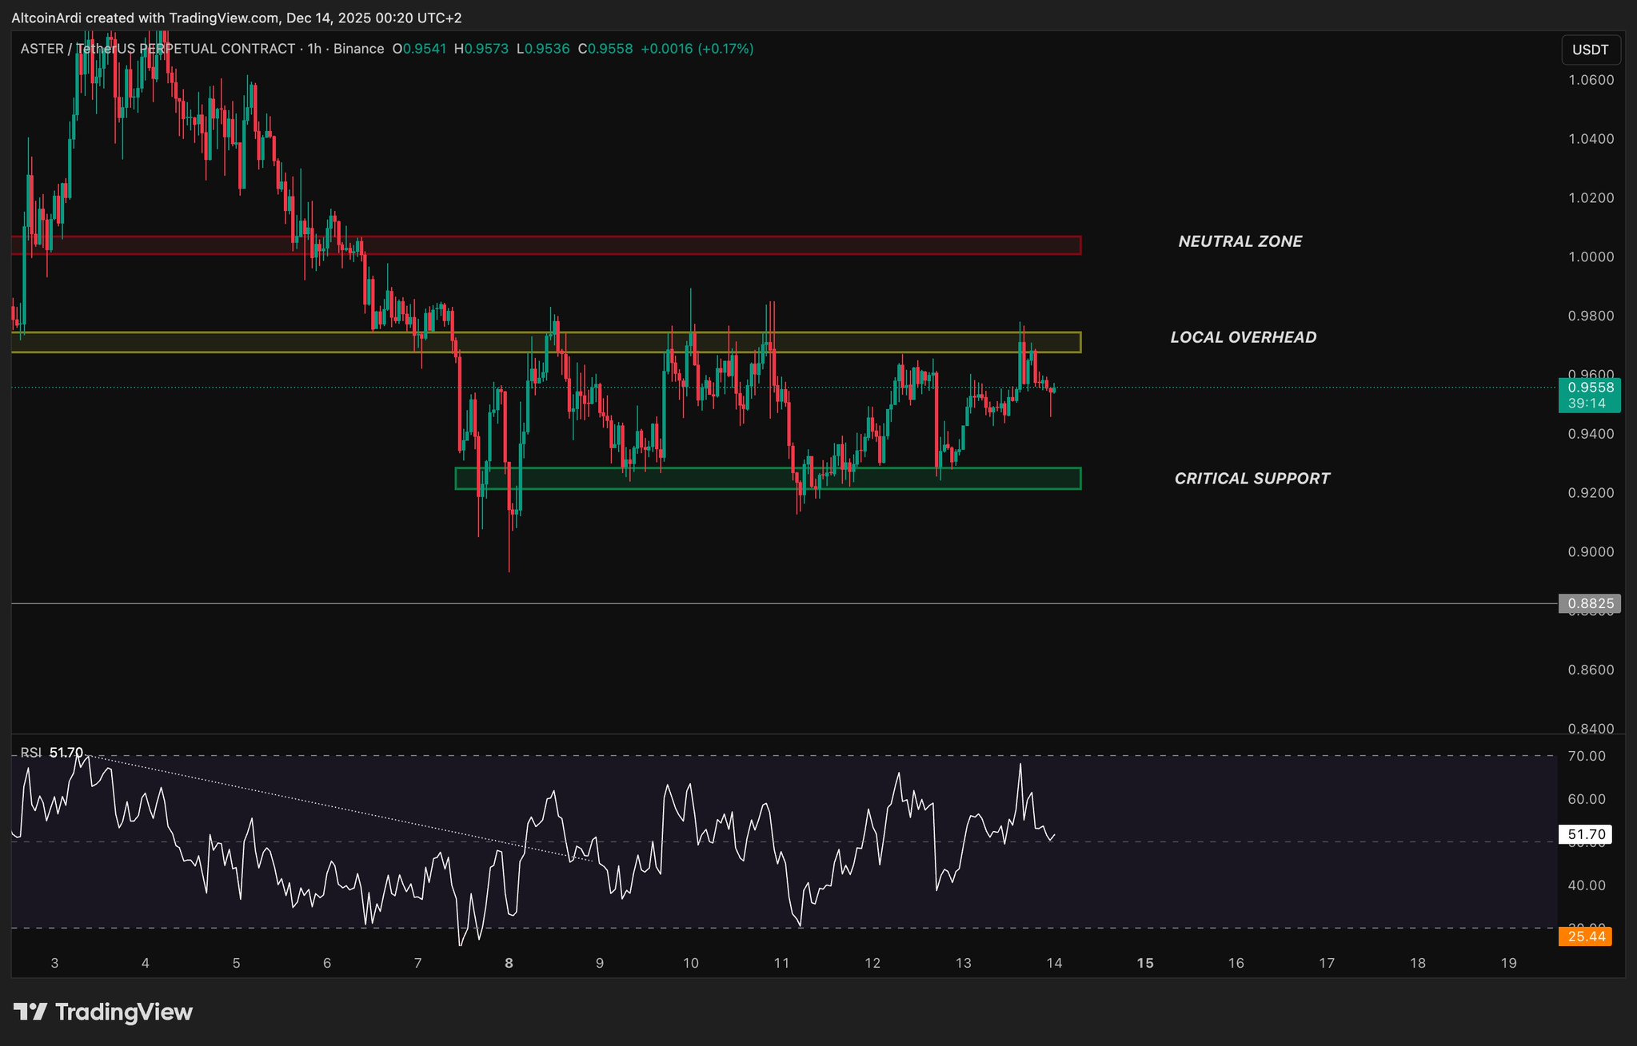
Task: Click the orange 25.44 RSI tag
Action: (1585, 937)
